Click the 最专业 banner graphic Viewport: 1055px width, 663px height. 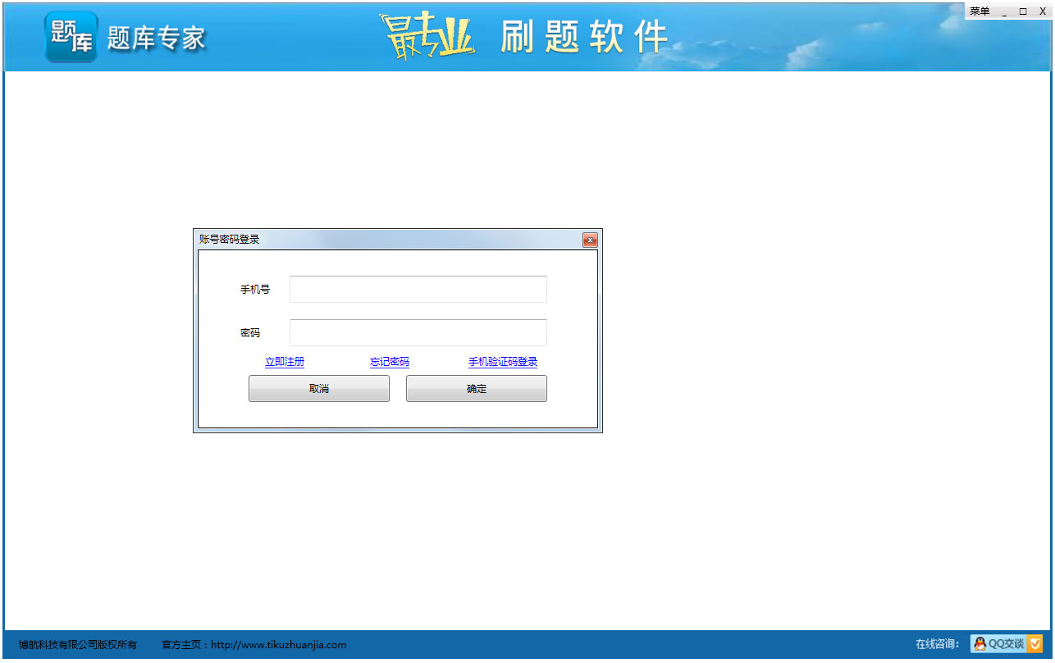click(427, 37)
